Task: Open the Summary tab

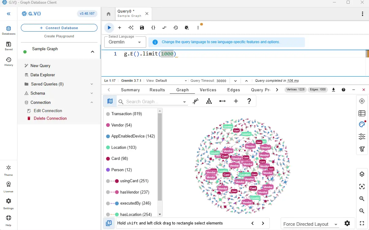Action: (130, 90)
